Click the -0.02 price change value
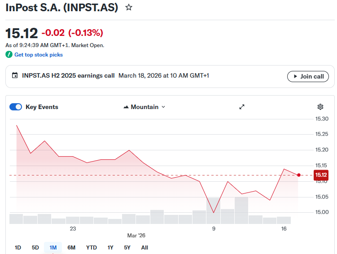The image size is (337, 254). click(53, 33)
